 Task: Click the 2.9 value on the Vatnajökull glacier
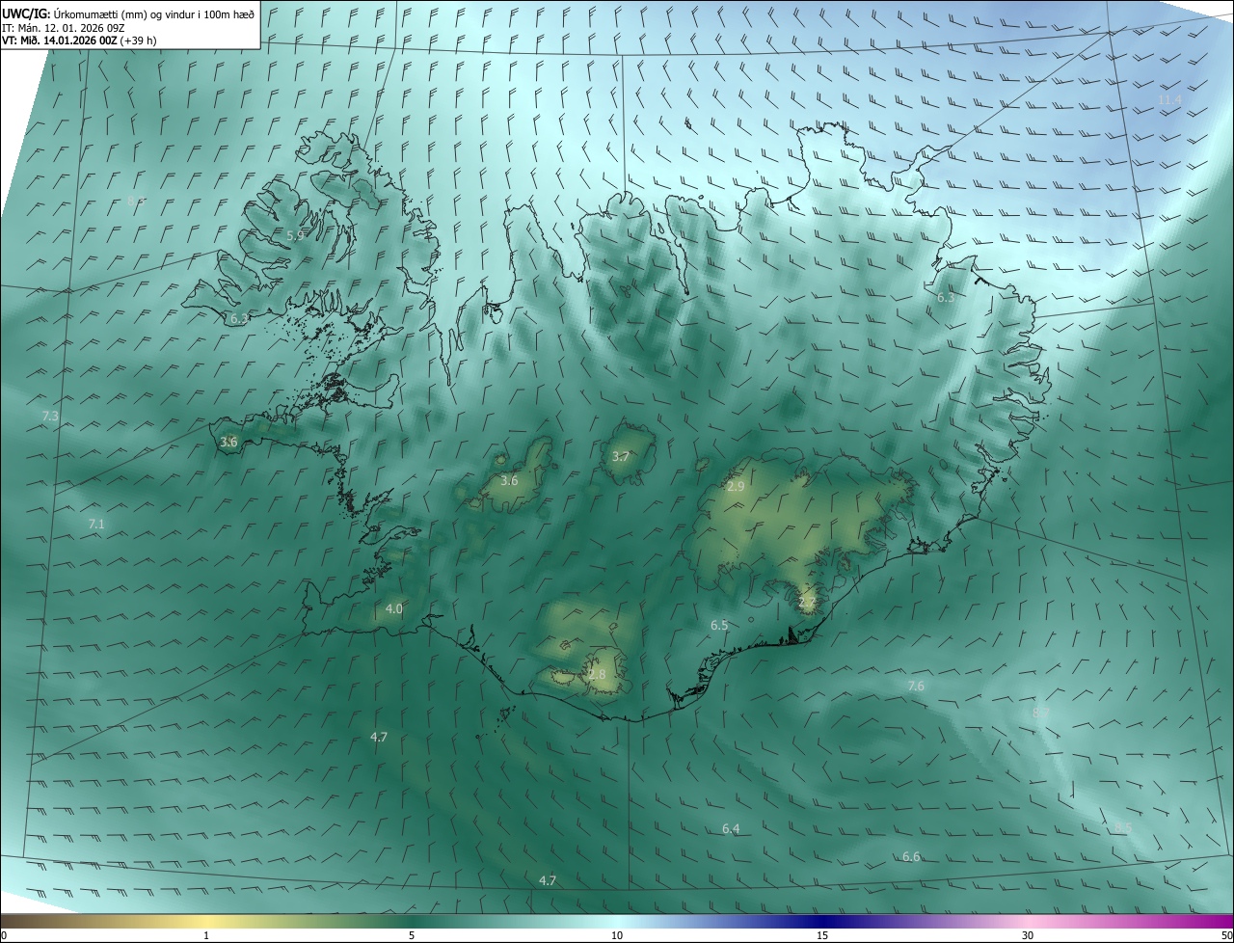pyautogui.click(x=736, y=487)
